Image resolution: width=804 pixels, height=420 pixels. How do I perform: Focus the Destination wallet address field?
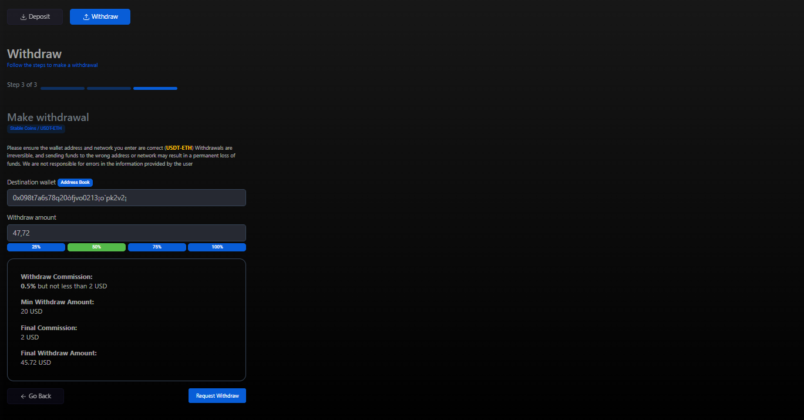click(x=126, y=198)
